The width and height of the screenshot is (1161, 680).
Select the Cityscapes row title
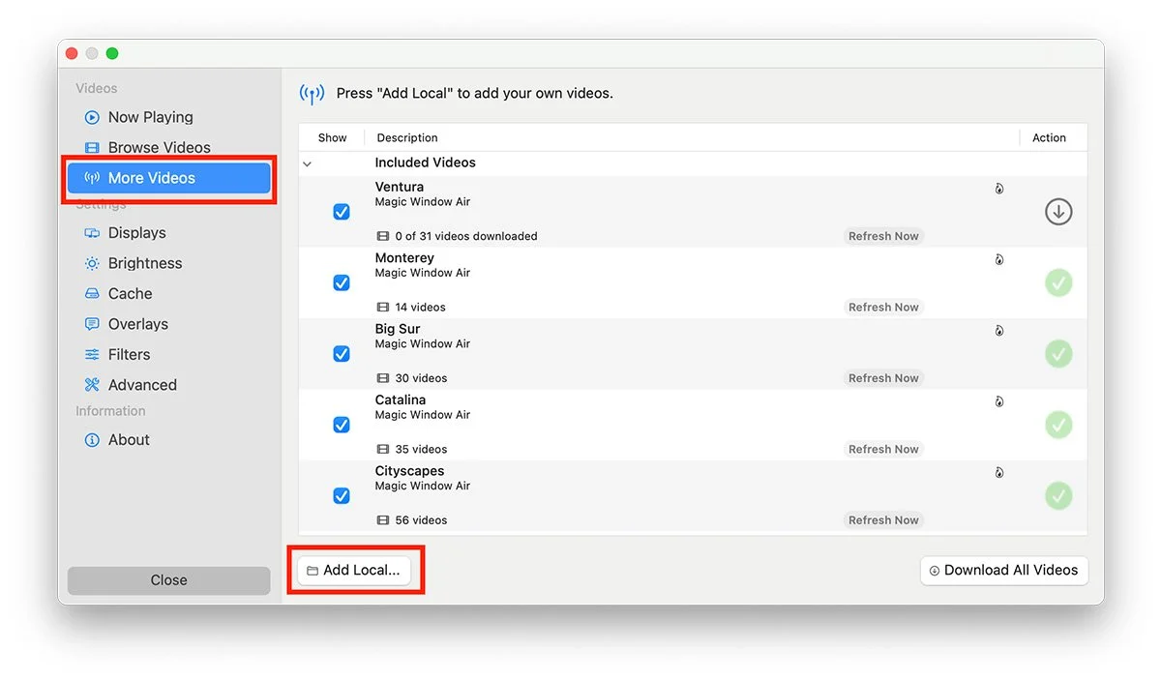coord(410,471)
